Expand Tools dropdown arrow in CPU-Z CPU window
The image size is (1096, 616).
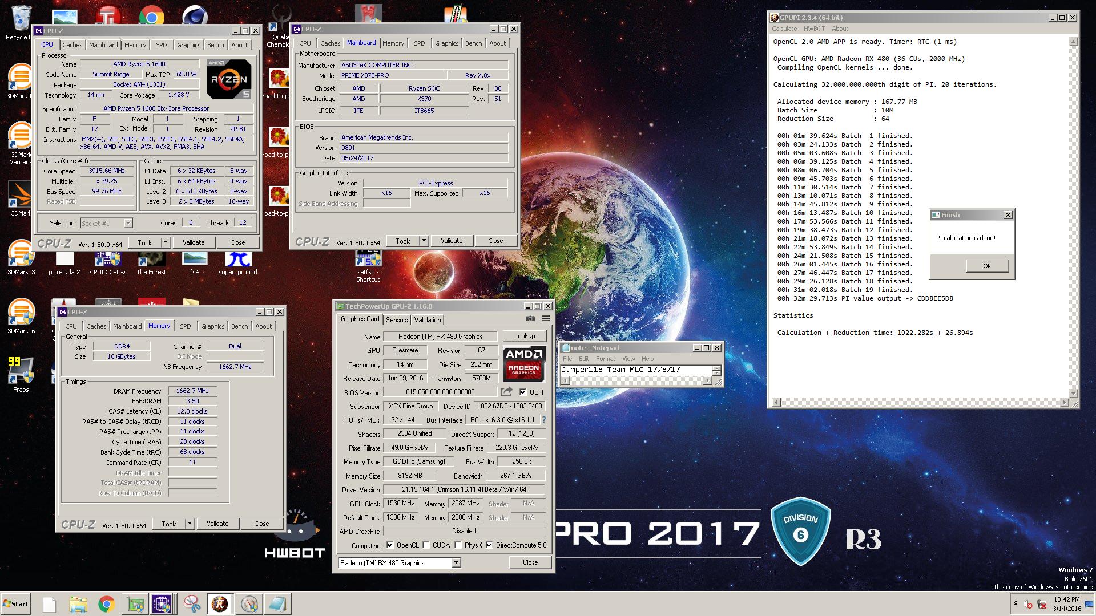pyautogui.click(x=166, y=242)
